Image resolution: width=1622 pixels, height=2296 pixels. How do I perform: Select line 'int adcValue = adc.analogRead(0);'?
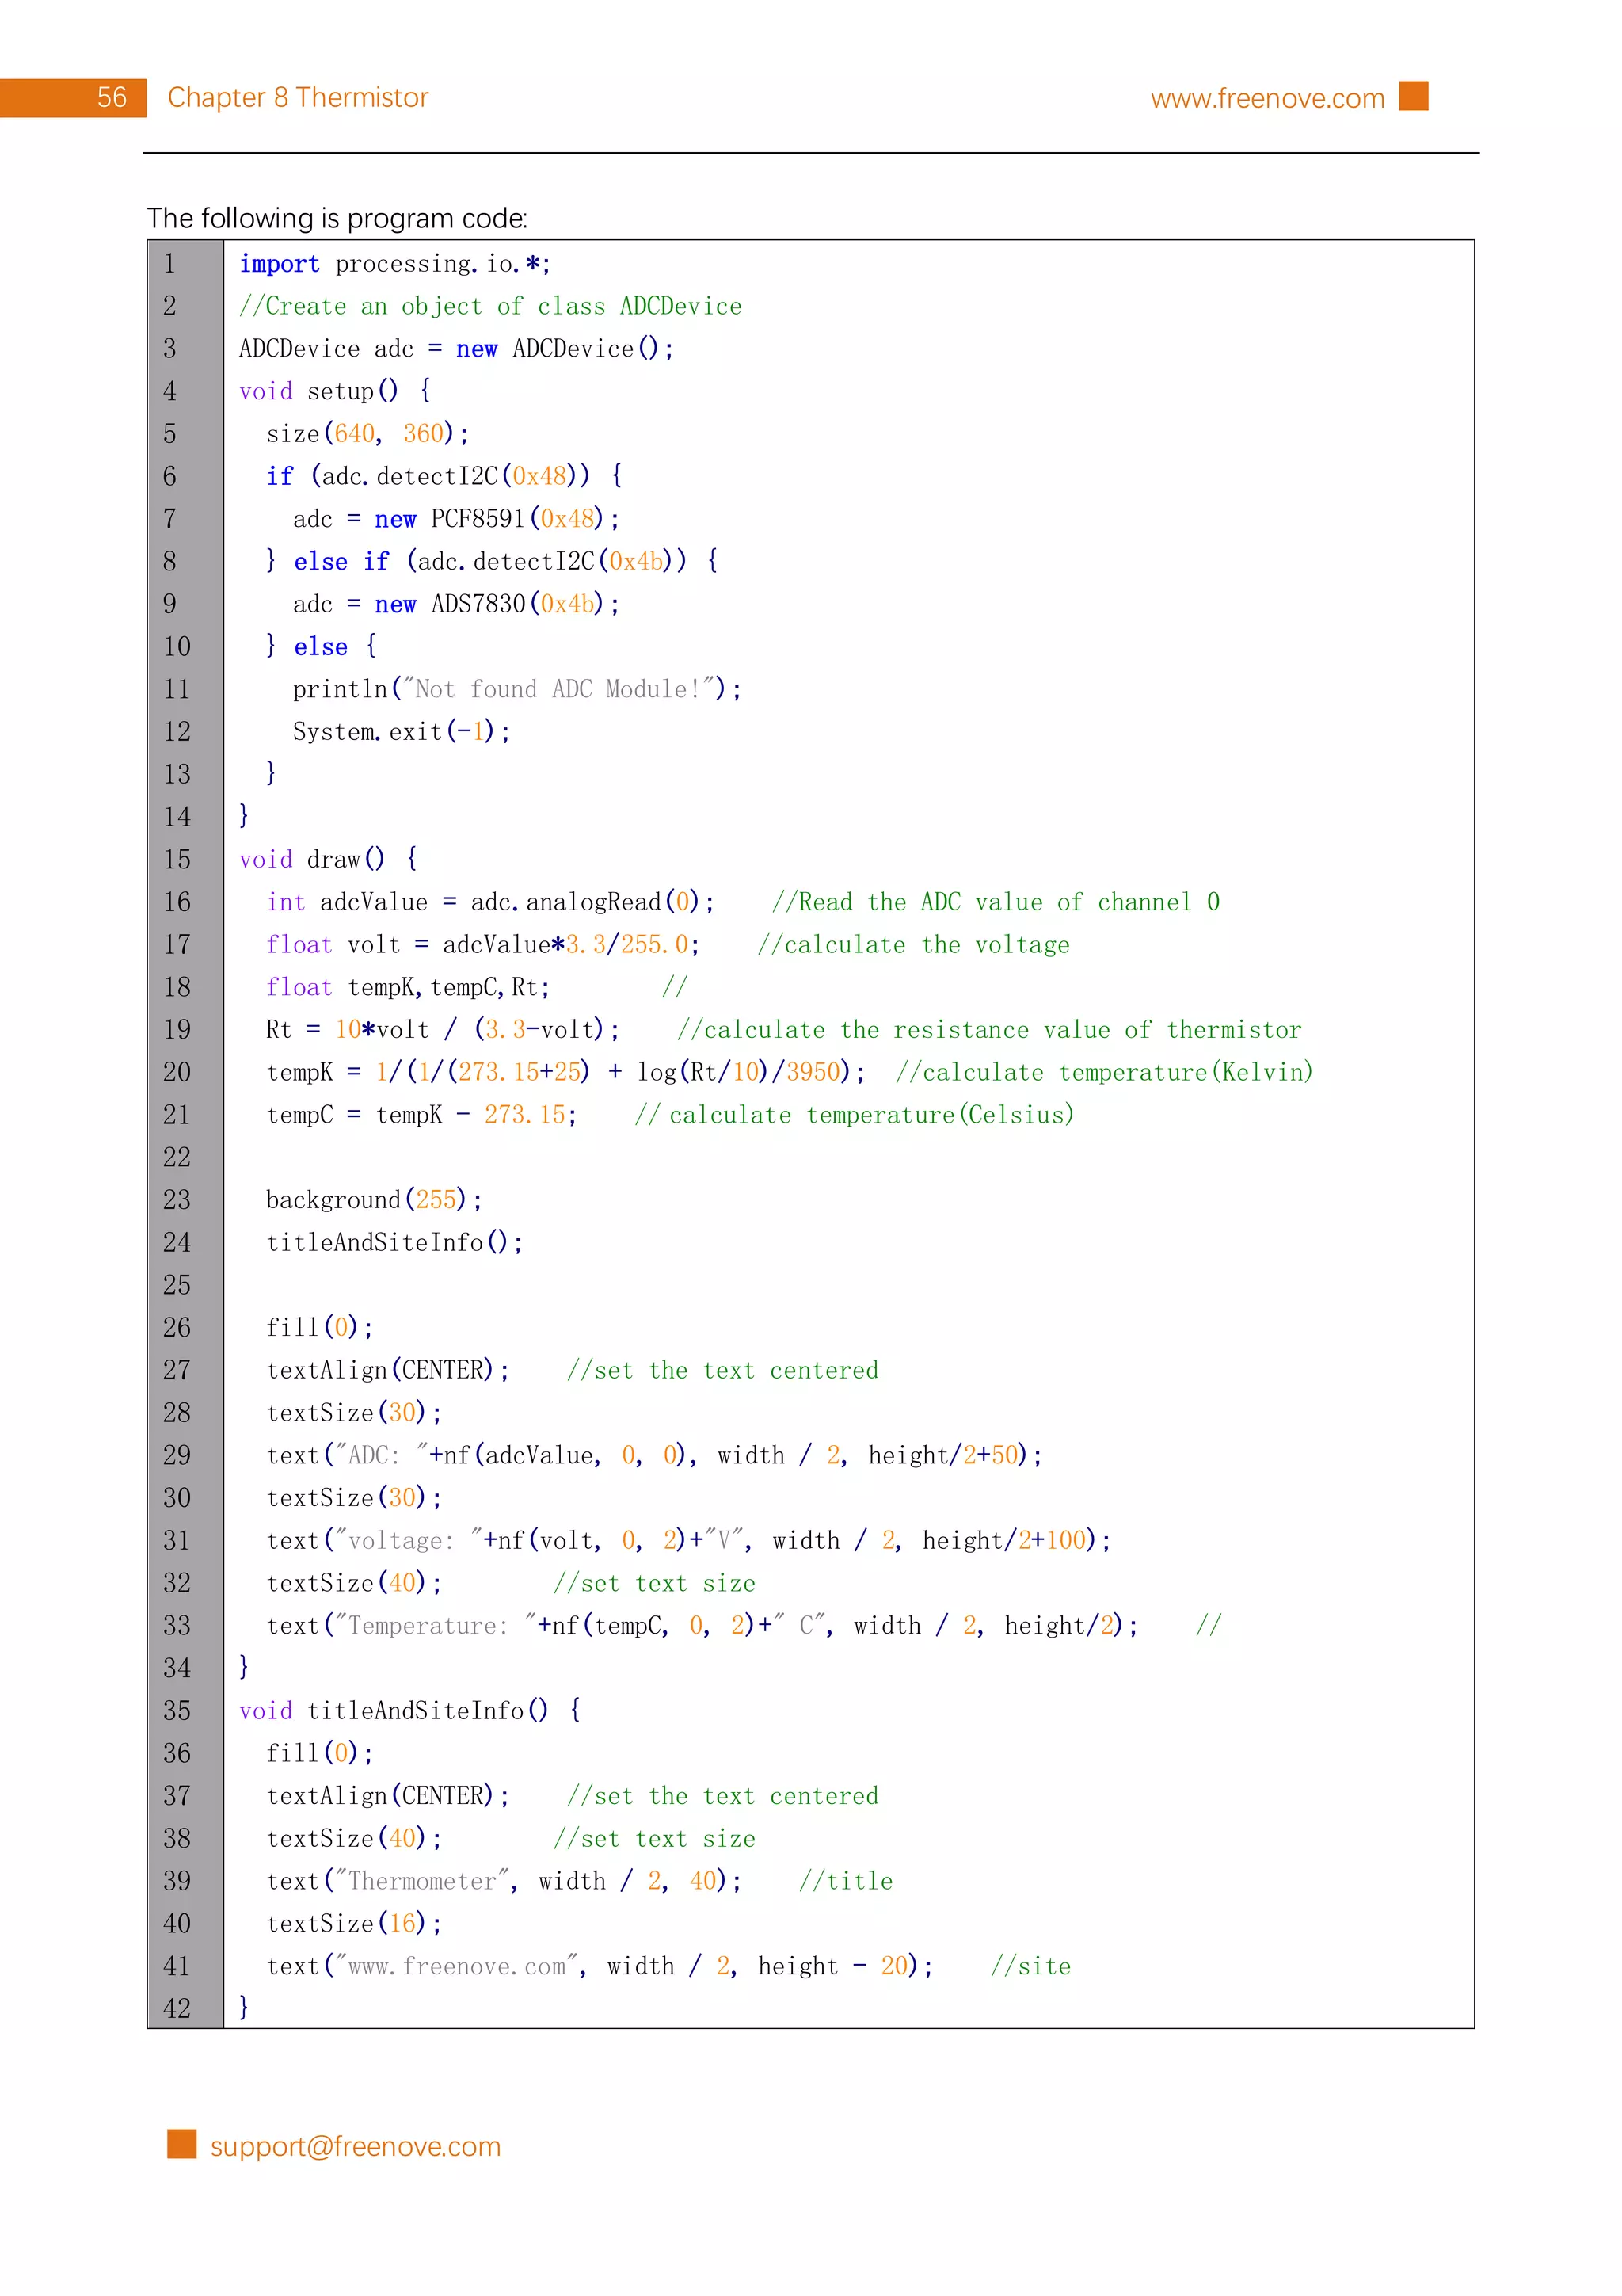click(491, 902)
